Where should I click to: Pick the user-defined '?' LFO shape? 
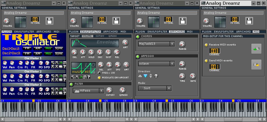[88, 77]
